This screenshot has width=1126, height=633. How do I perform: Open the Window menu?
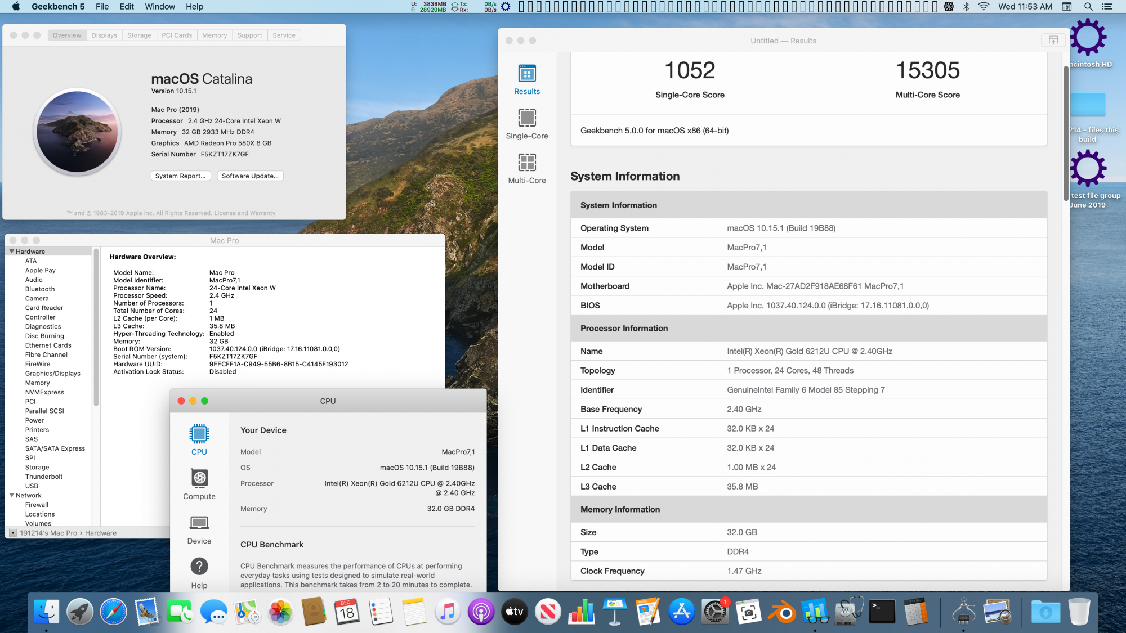click(160, 7)
